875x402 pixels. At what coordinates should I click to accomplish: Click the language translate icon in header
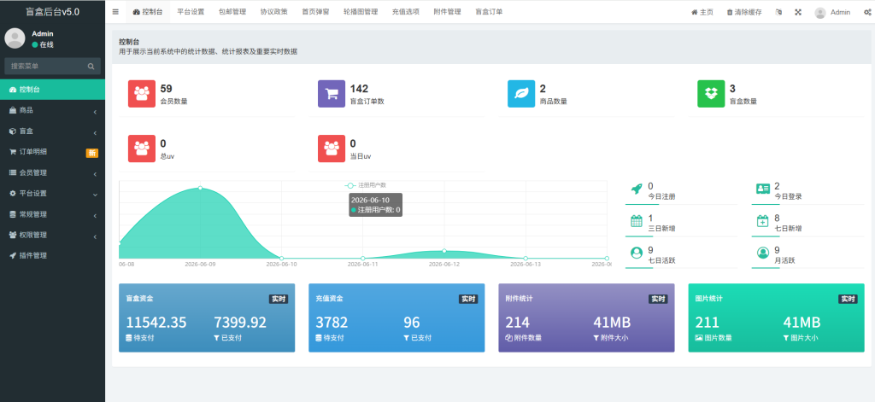(x=779, y=12)
